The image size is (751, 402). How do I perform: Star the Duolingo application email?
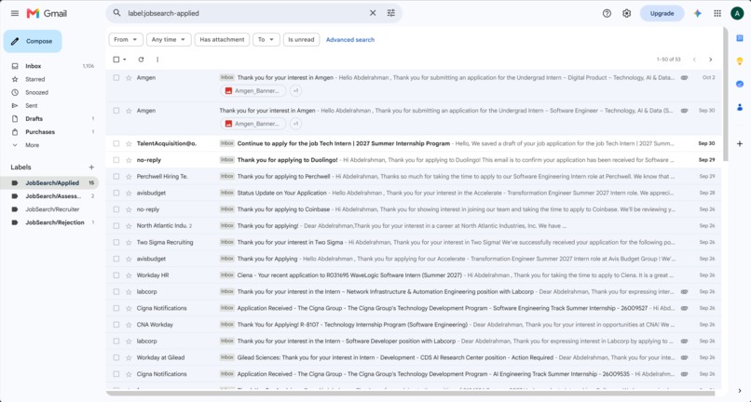tap(129, 160)
